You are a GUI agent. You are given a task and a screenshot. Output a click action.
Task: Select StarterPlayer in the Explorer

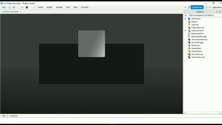[197, 51]
